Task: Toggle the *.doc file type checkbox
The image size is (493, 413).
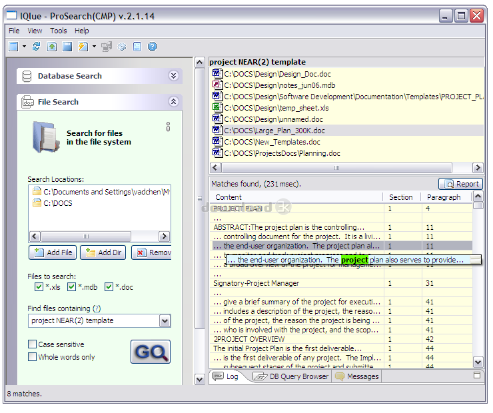Action: pyautogui.click(x=109, y=287)
